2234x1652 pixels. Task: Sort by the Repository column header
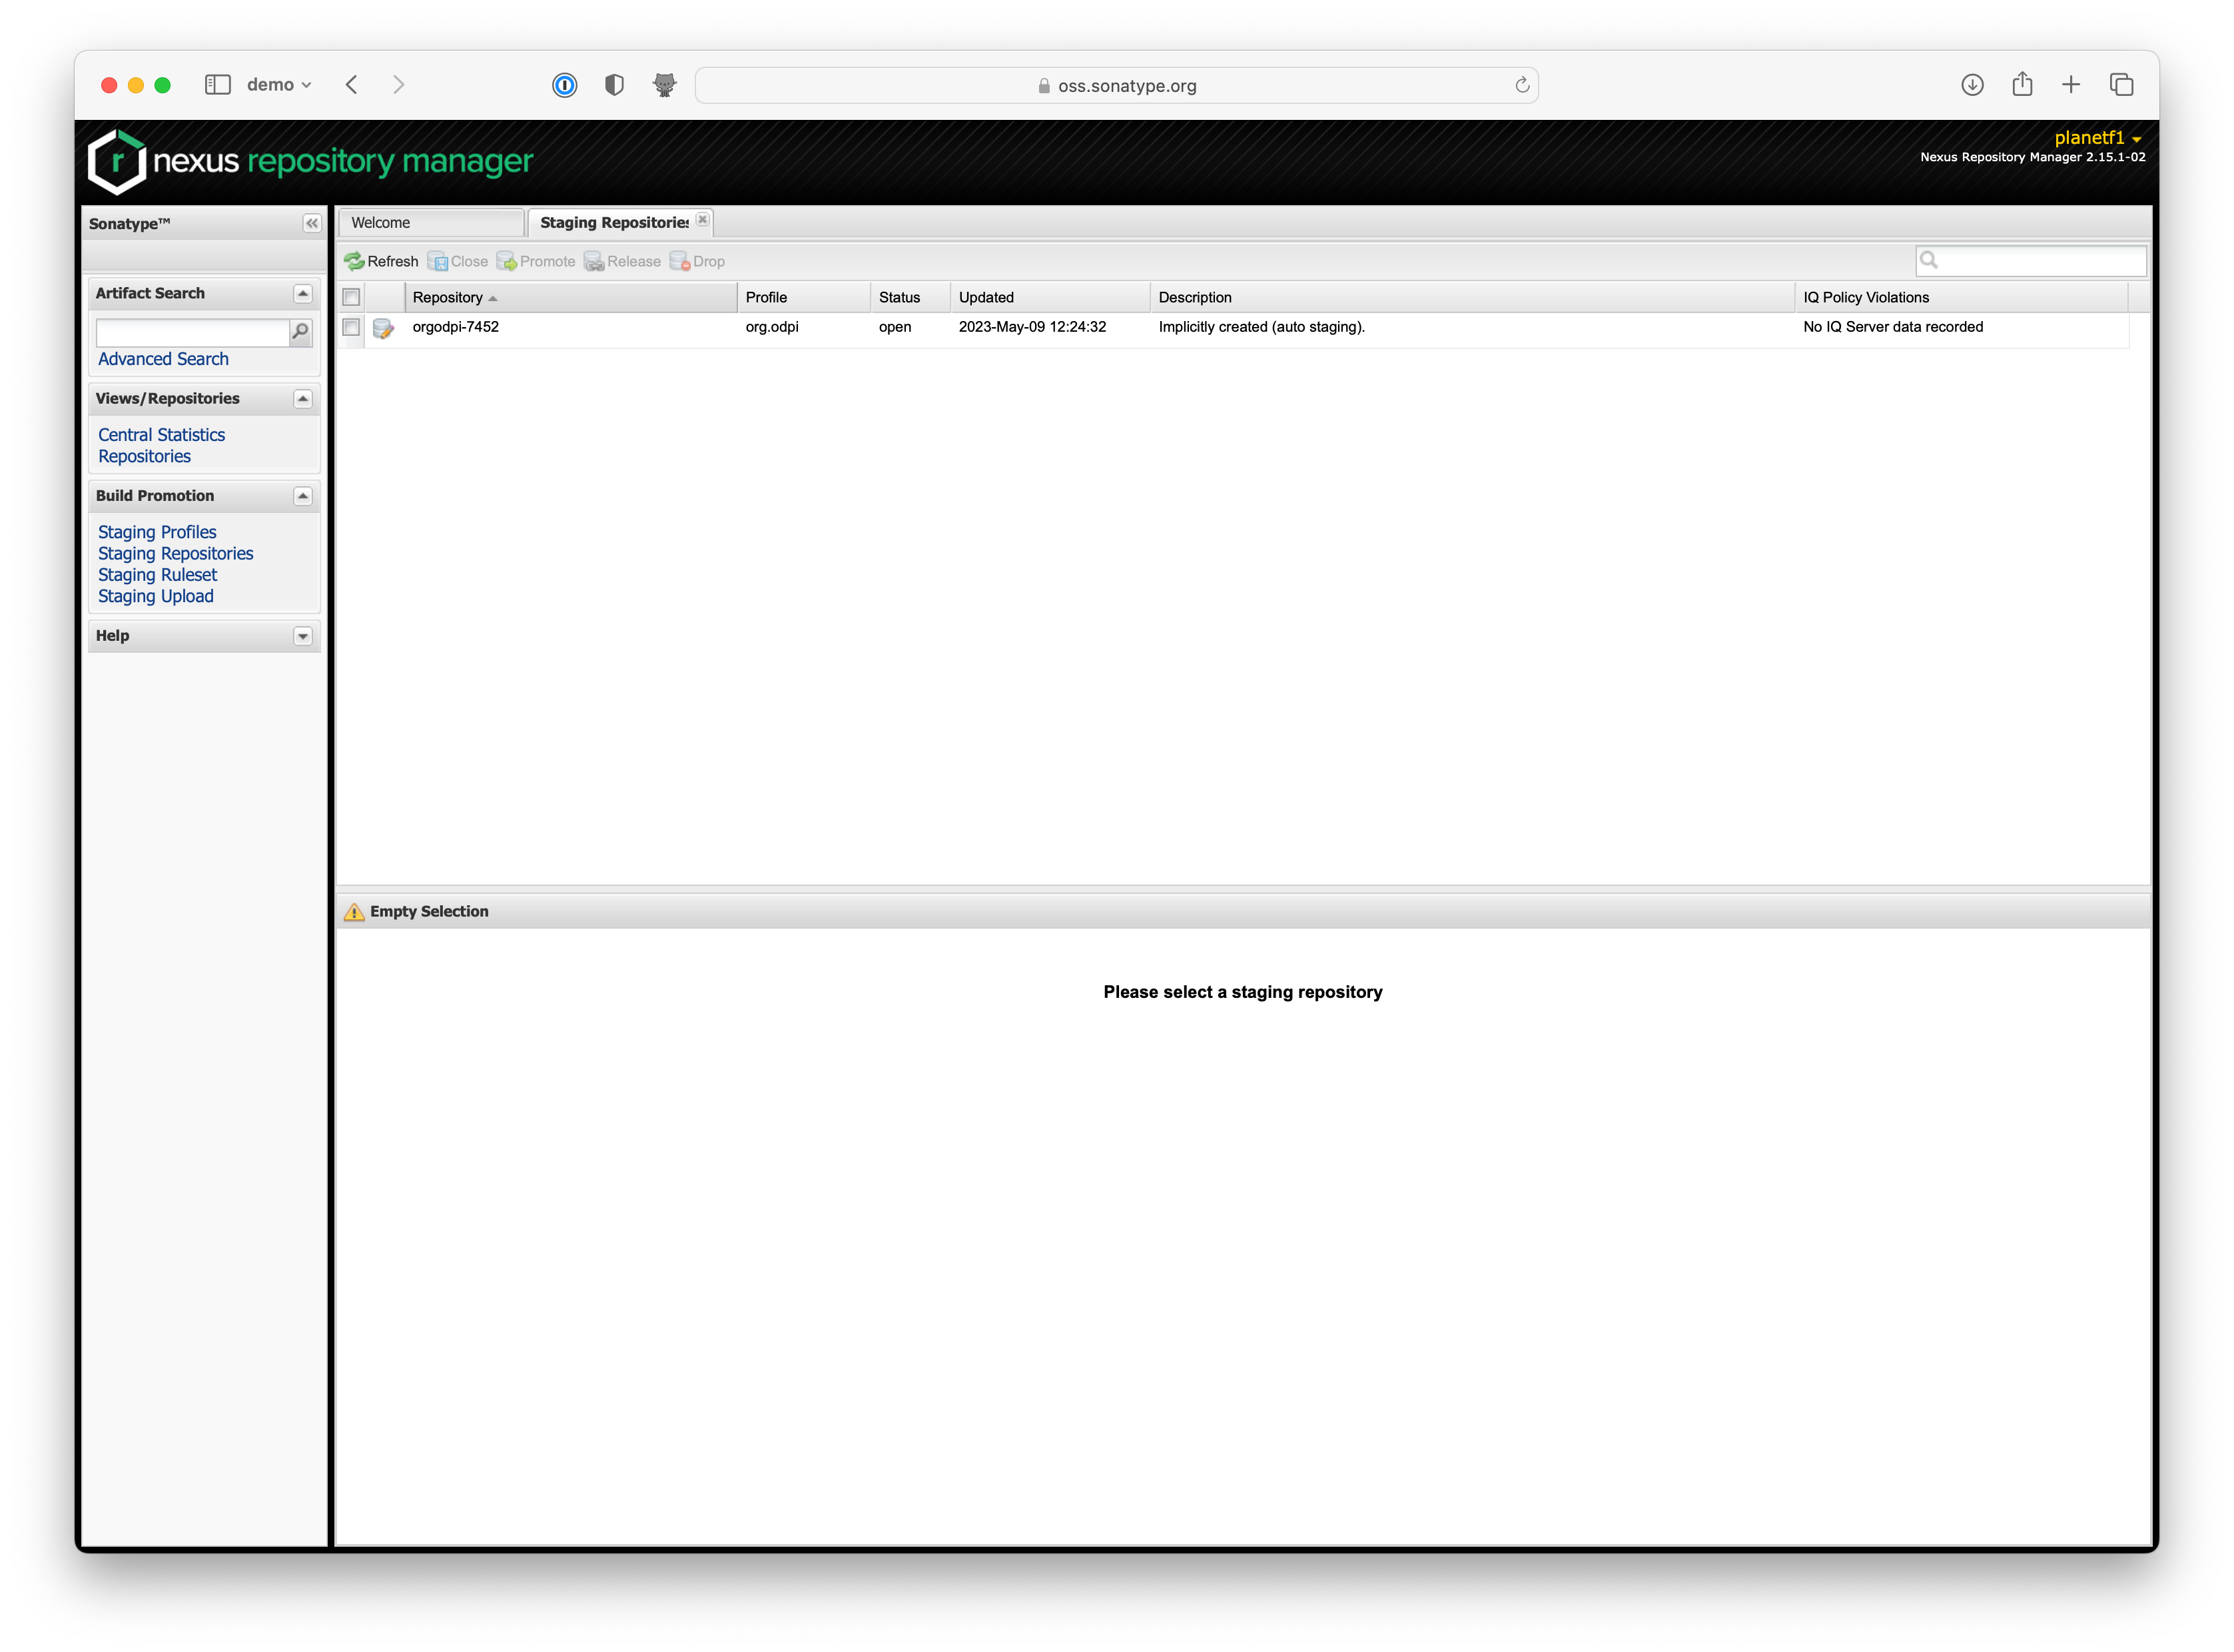point(571,297)
